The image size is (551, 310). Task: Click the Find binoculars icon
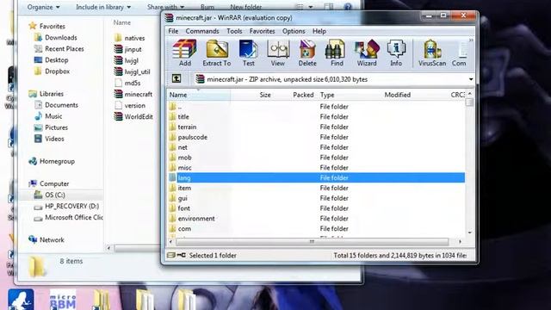pyautogui.click(x=337, y=53)
